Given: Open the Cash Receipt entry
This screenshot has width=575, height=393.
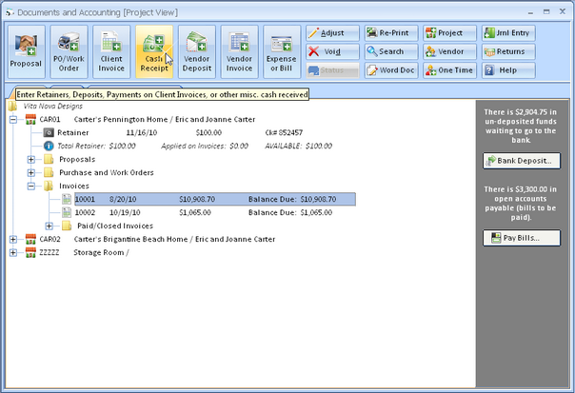Looking at the screenshot, I should click(x=154, y=51).
